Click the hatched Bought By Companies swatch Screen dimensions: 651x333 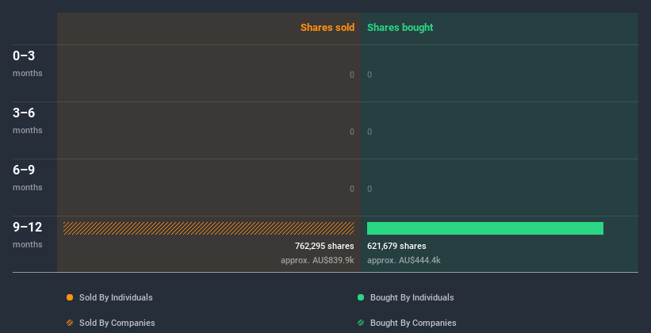coord(361,323)
